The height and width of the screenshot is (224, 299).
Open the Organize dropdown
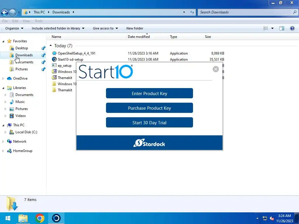pos(14,28)
